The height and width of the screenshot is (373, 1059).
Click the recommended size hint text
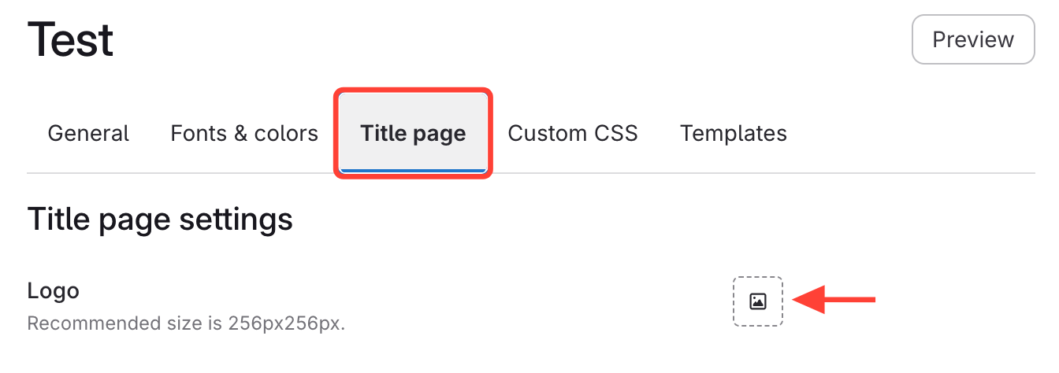click(186, 323)
